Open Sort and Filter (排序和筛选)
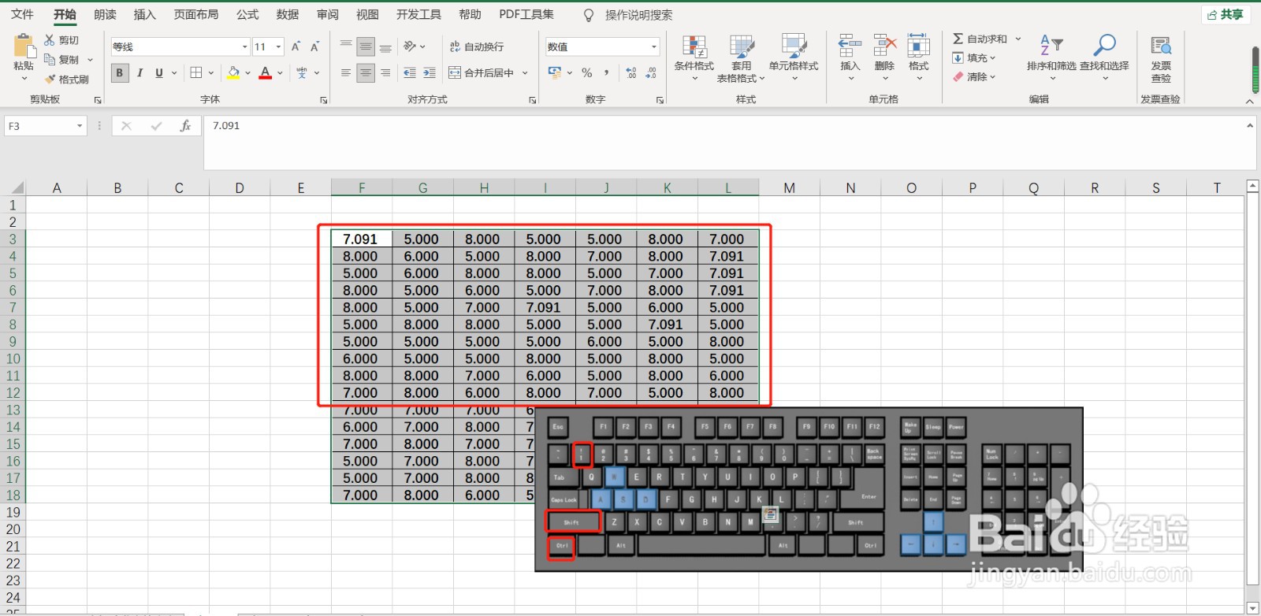The image size is (1261, 616). [x=1051, y=57]
